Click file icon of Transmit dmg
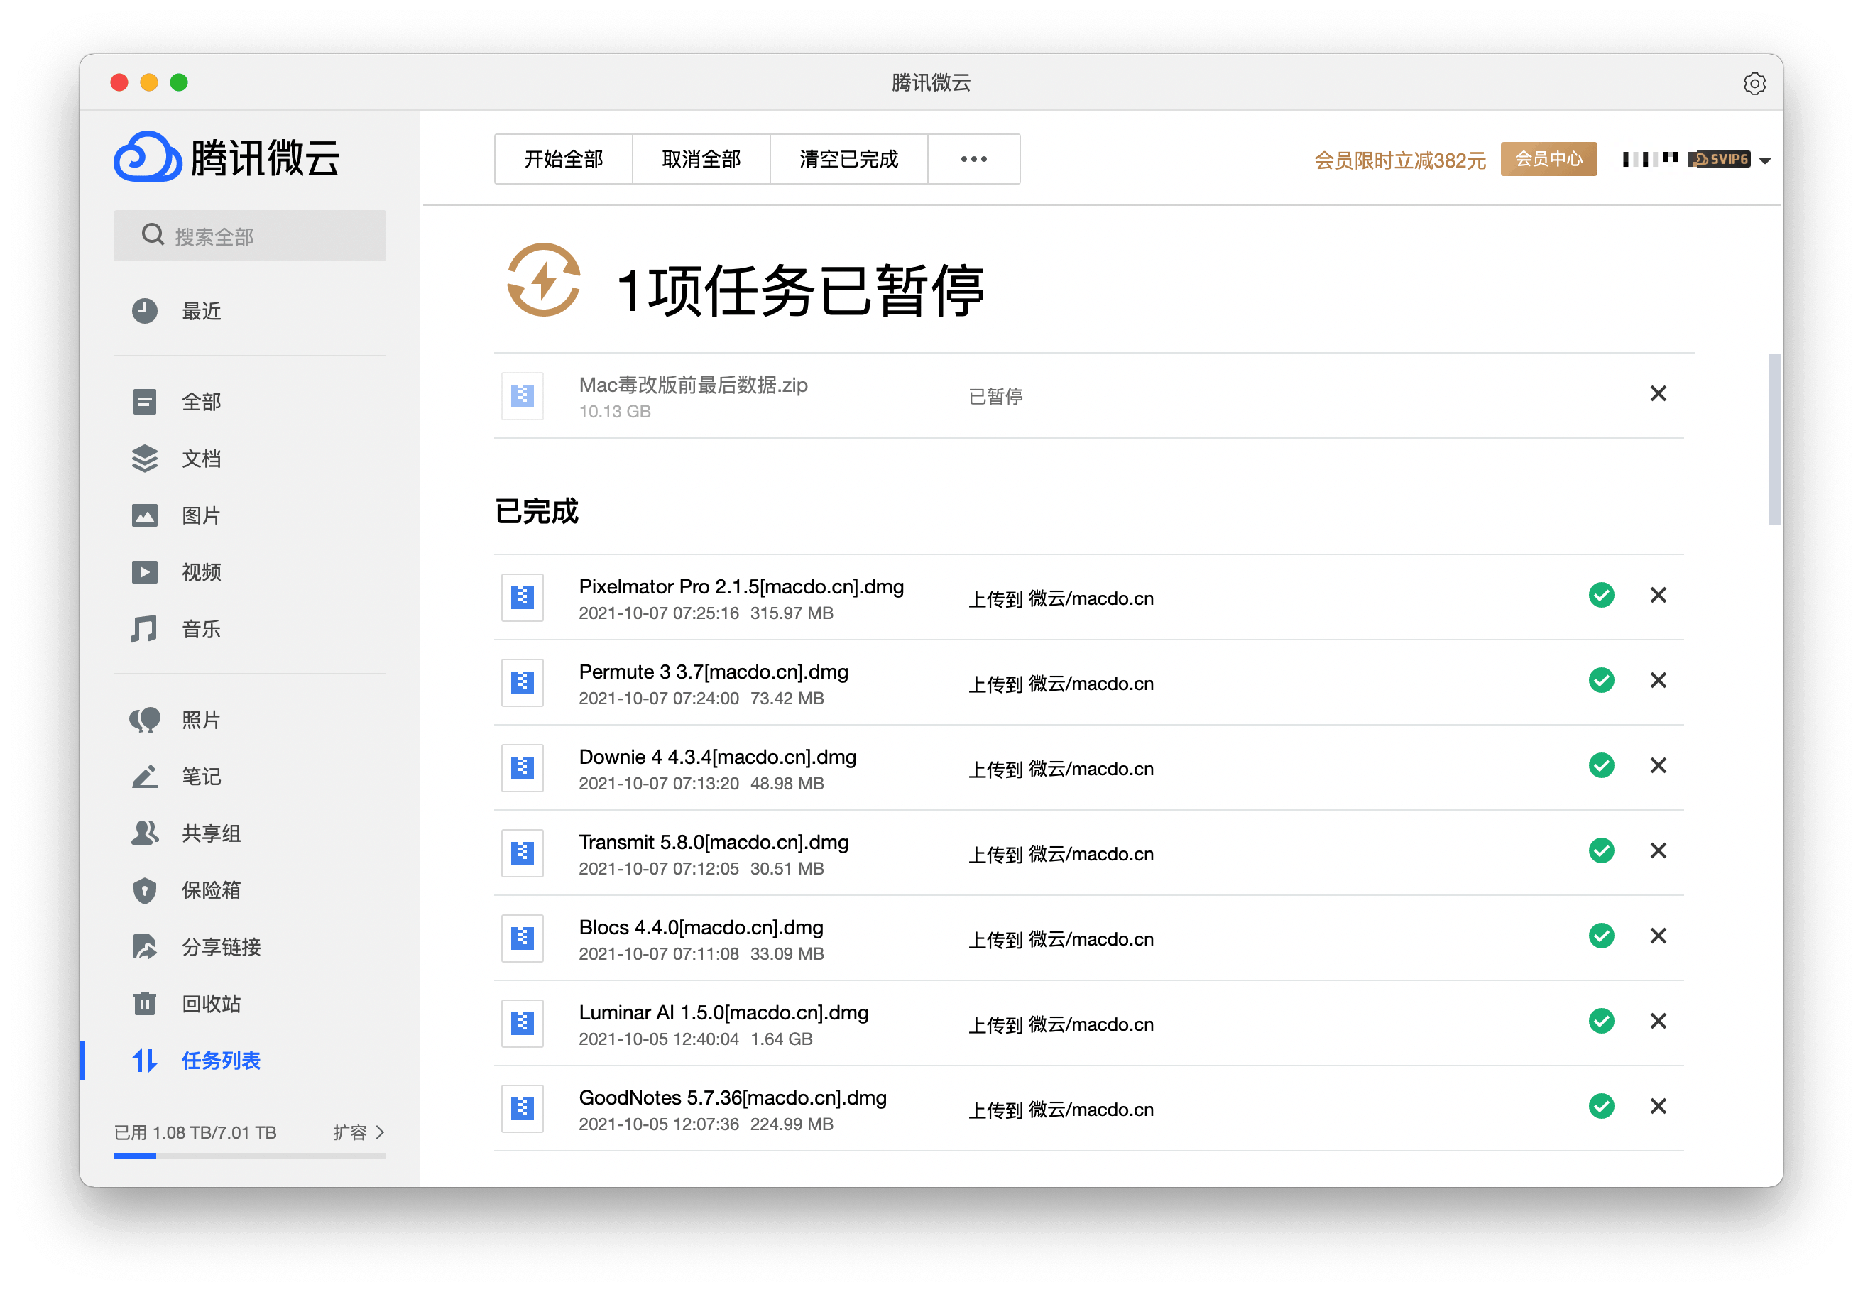The height and width of the screenshot is (1292, 1863). 523,853
